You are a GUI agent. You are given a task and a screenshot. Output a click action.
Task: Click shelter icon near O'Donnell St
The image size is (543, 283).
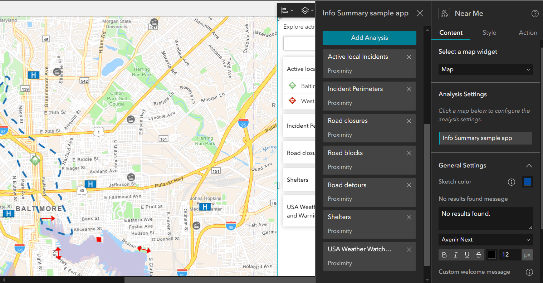(196, 225)
